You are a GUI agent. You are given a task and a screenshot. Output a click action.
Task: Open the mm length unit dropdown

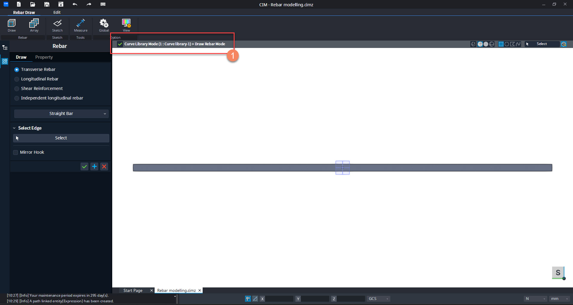click(560, 299)
